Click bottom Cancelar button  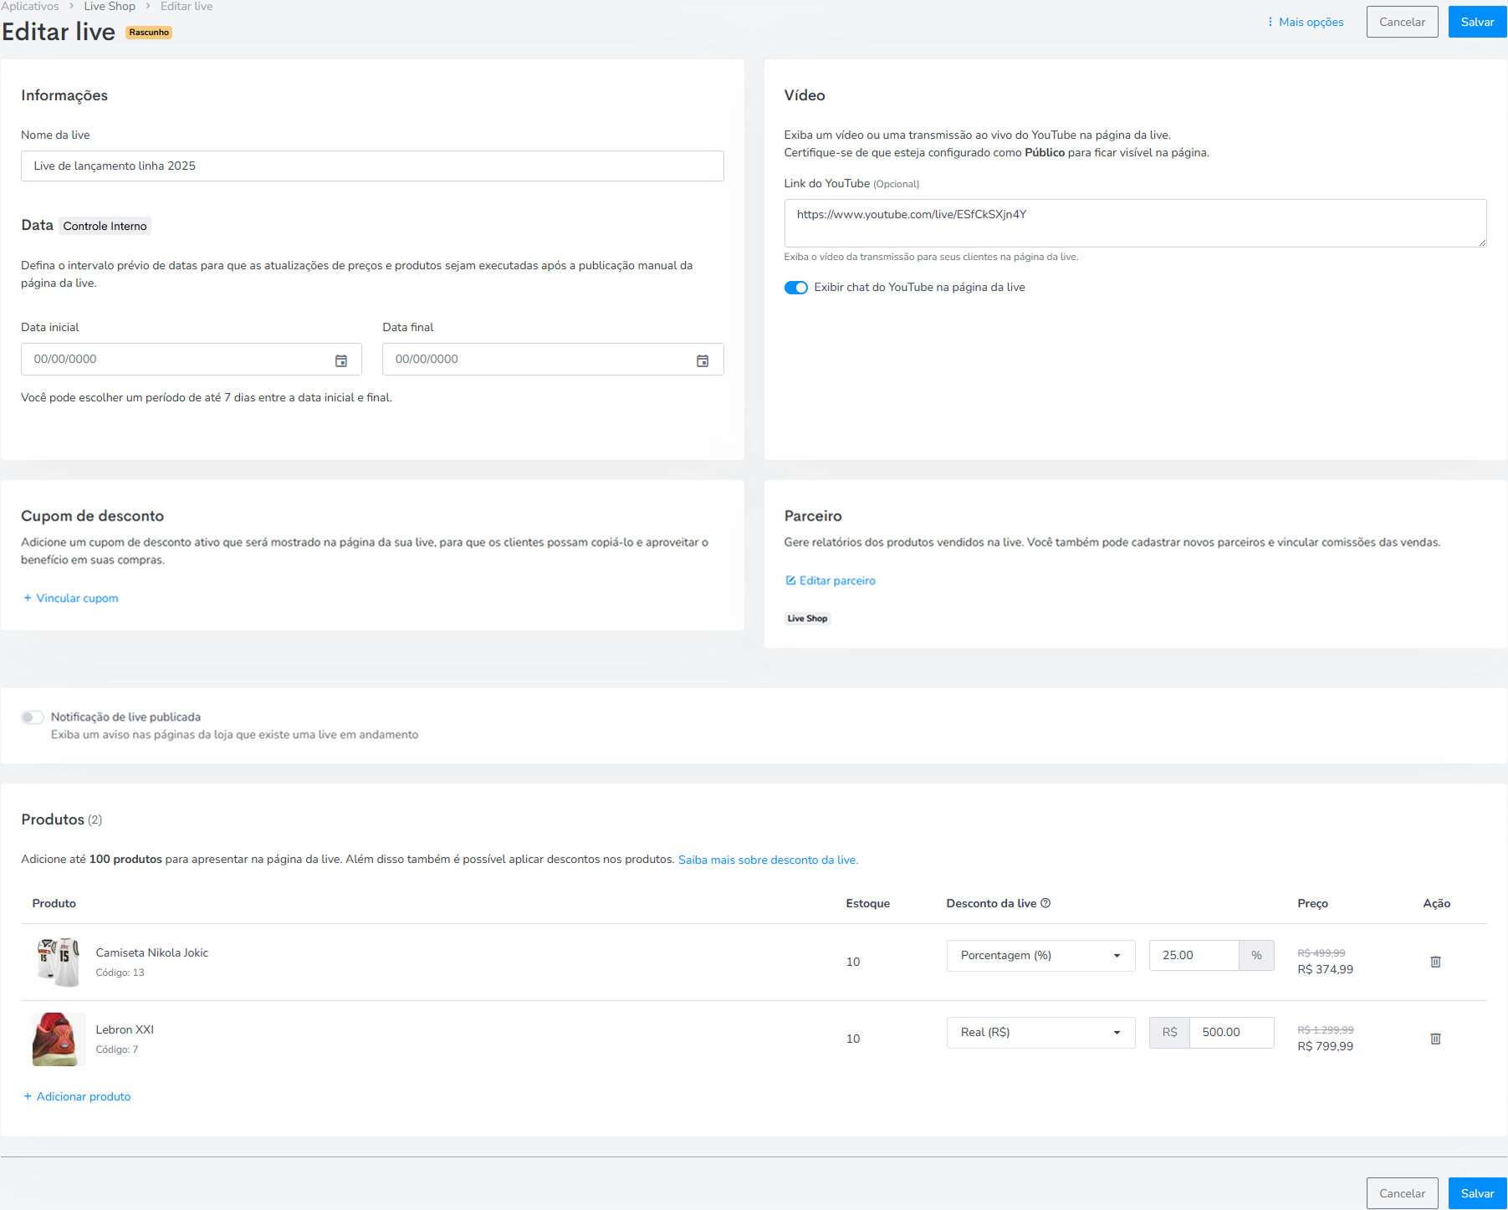point(1402,1193)
